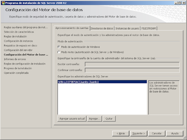Click Reglas auxiliares del programa step
Viewport: 187px width, 140px height.
pyautogui.click(x=26, y=27)
